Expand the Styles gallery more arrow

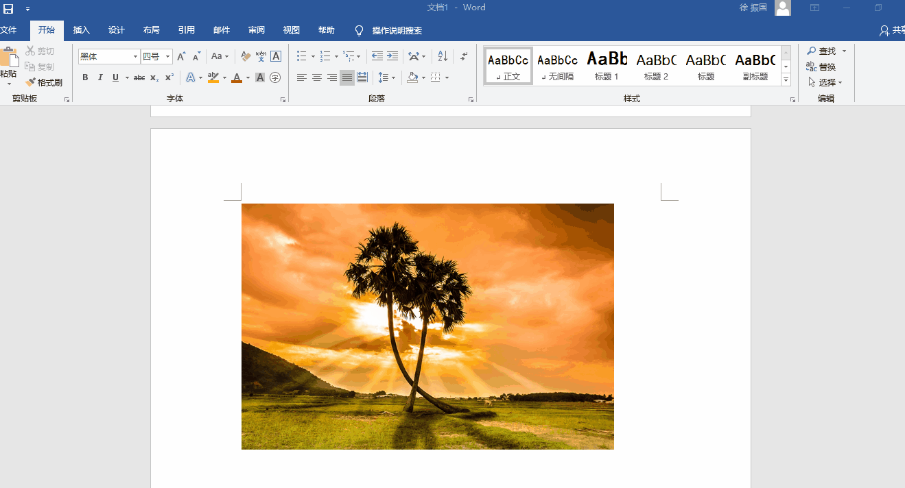(786, 80)
